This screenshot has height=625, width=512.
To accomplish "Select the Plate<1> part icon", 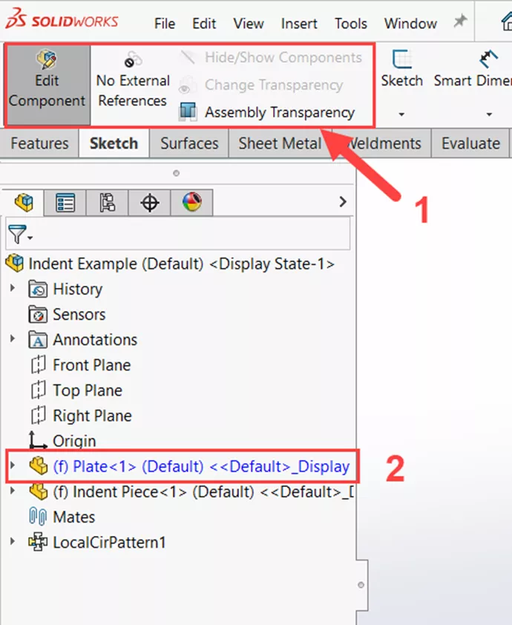I will [39, 466].
